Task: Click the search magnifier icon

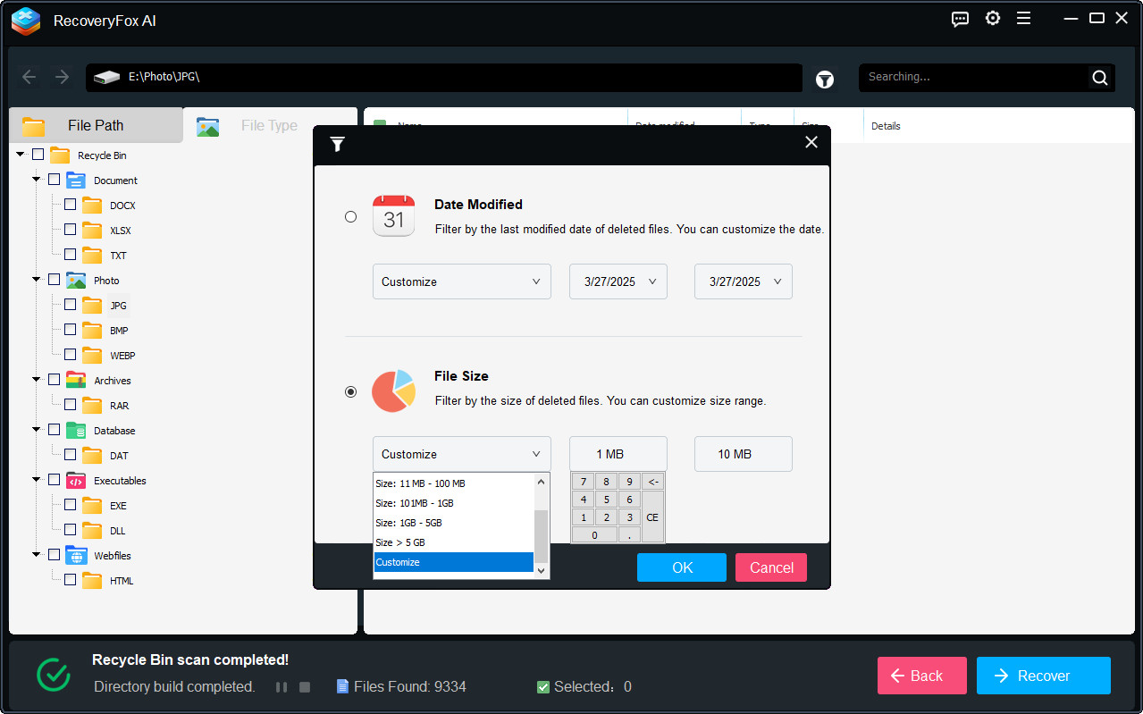Action: pos(1100,78)
